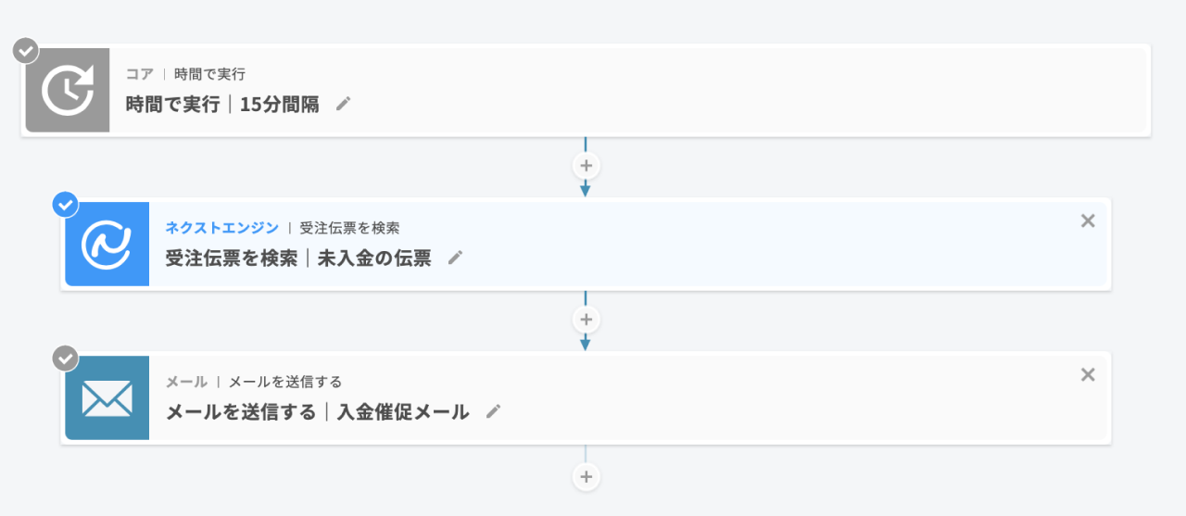Delete the send mail step

pyautogui.click(x=1088, y=374)
